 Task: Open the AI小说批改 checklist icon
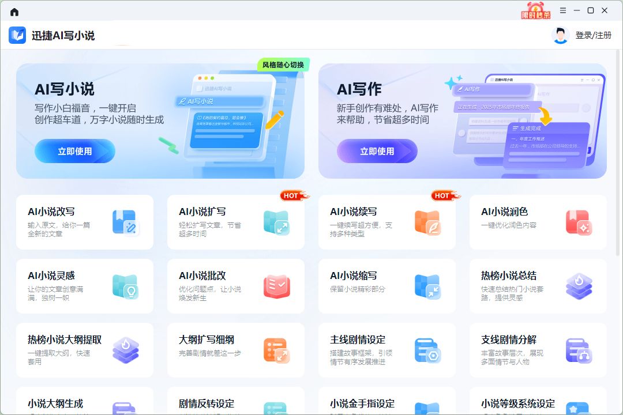coord(276,286)
